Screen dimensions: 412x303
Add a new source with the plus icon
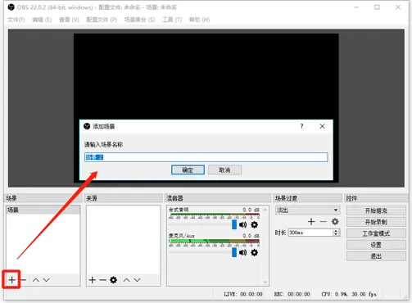point(93,280)
